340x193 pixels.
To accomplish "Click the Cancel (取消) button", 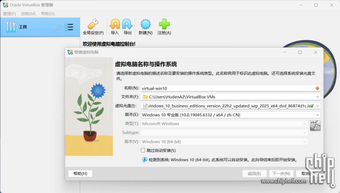I will coord(308,174).
